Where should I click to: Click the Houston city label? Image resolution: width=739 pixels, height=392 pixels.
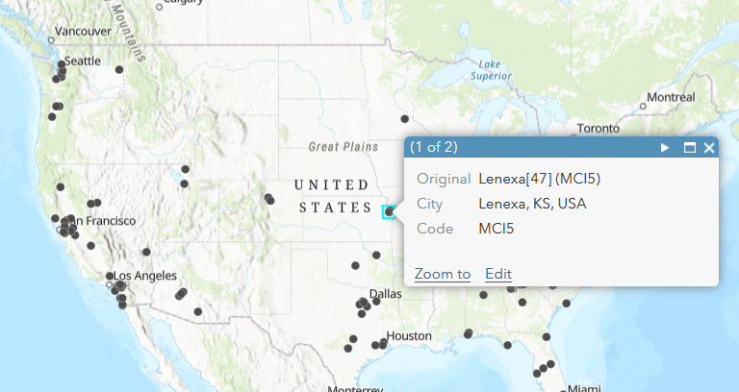pos(409,336)
